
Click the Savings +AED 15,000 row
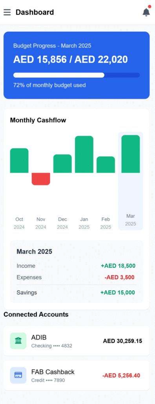click(x=77, y=292)
